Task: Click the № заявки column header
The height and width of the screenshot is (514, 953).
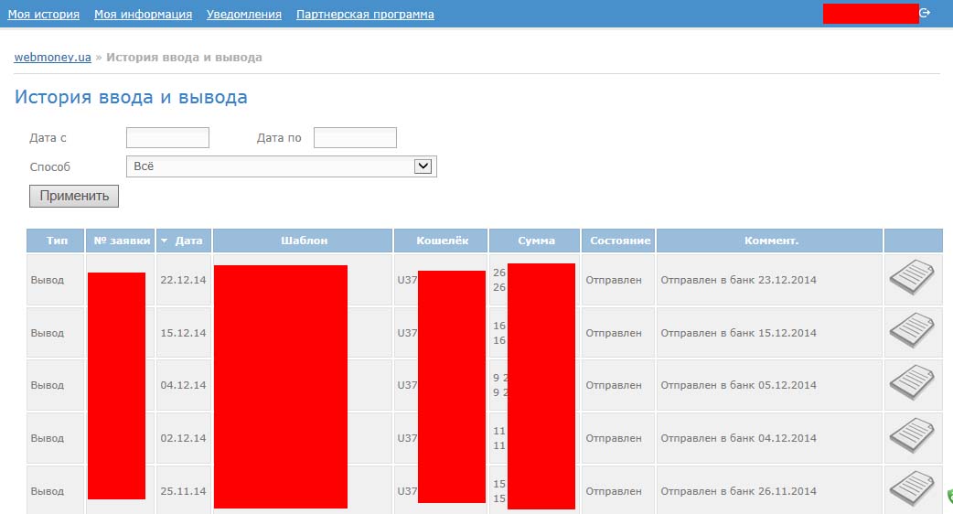Action: coord(121,241)
